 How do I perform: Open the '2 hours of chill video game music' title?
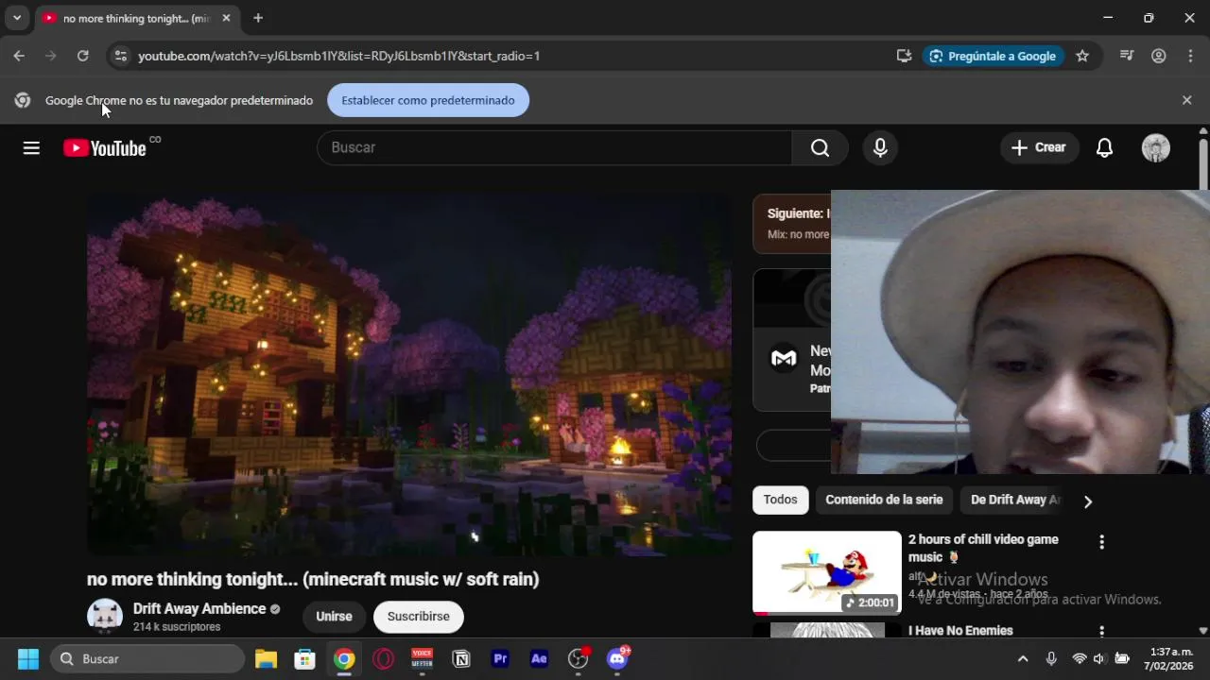click(x=983, y=548)
